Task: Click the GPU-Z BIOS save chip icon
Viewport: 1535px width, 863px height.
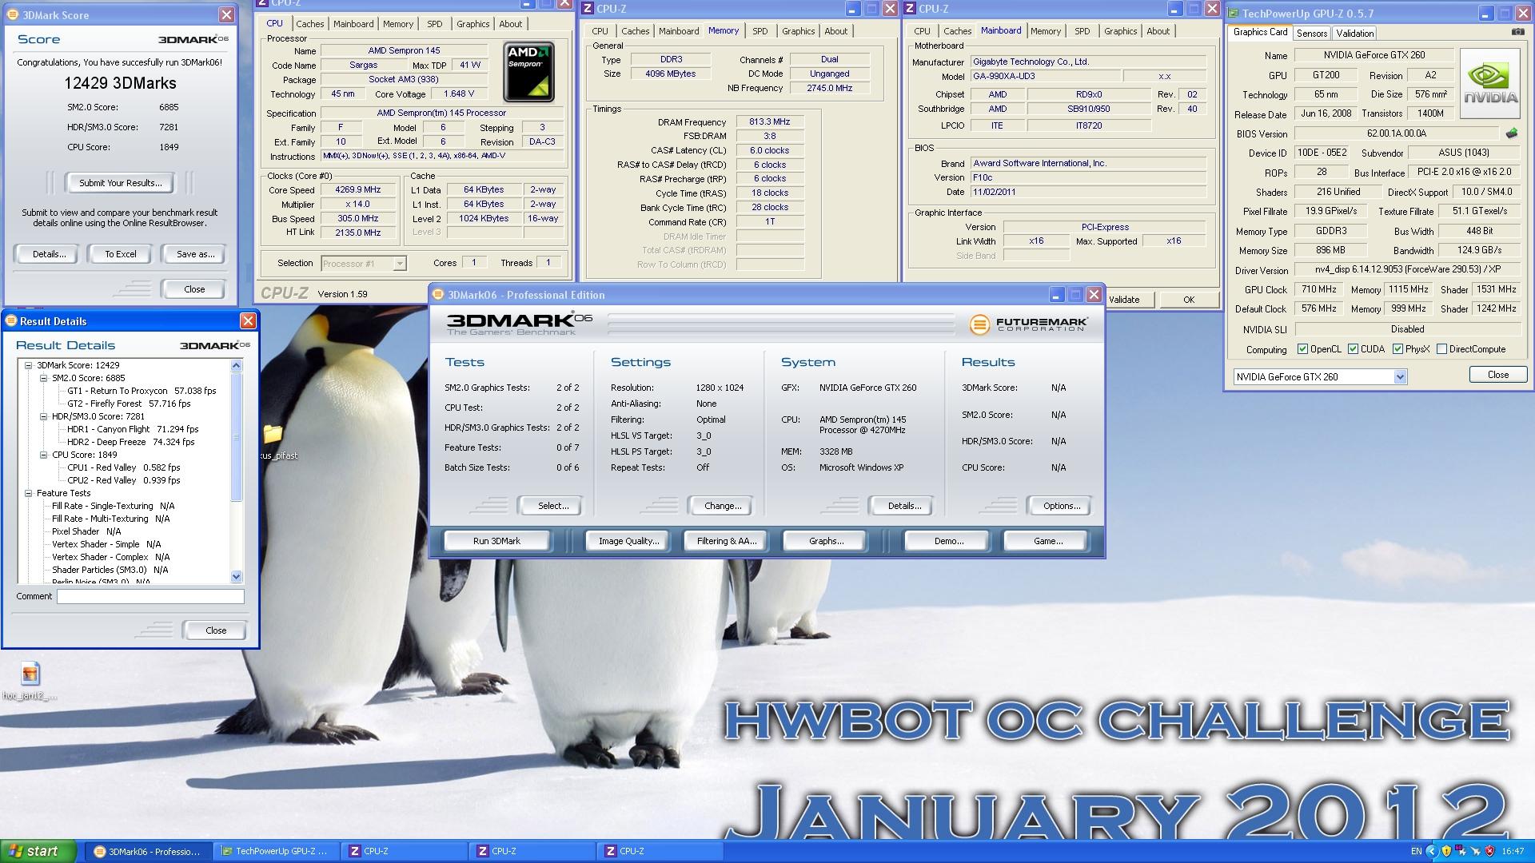Action: coord(1511,133)
